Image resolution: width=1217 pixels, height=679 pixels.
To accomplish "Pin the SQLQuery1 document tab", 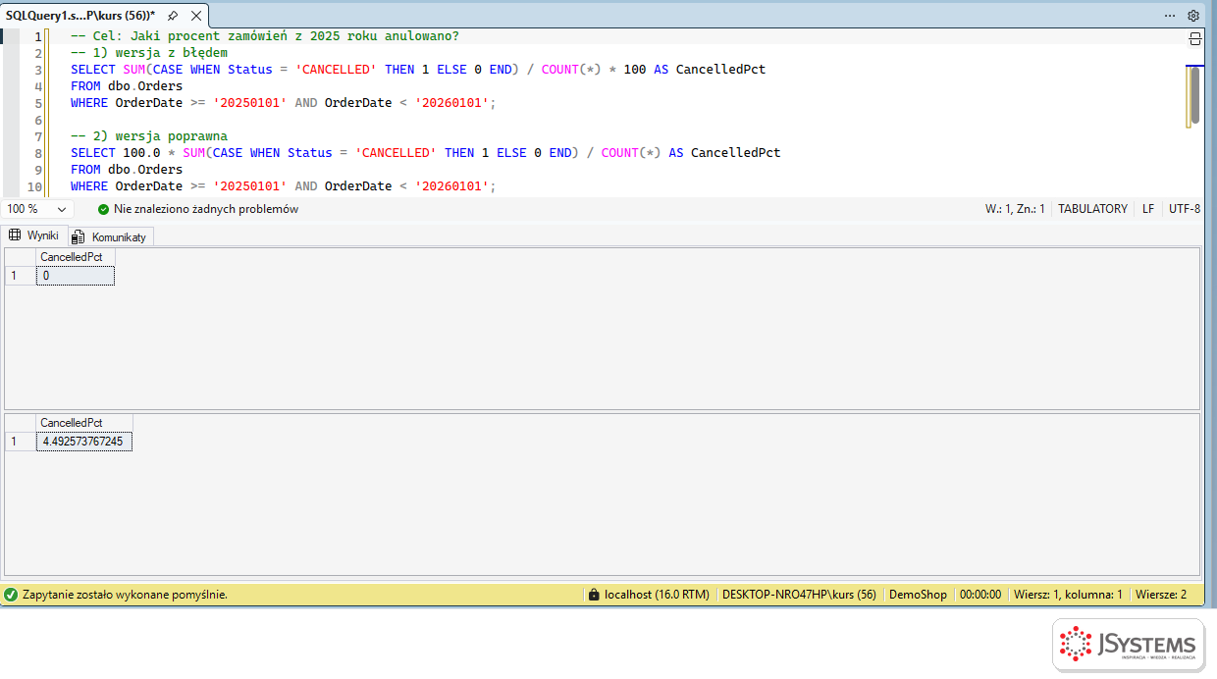I will tap(173, 16).
